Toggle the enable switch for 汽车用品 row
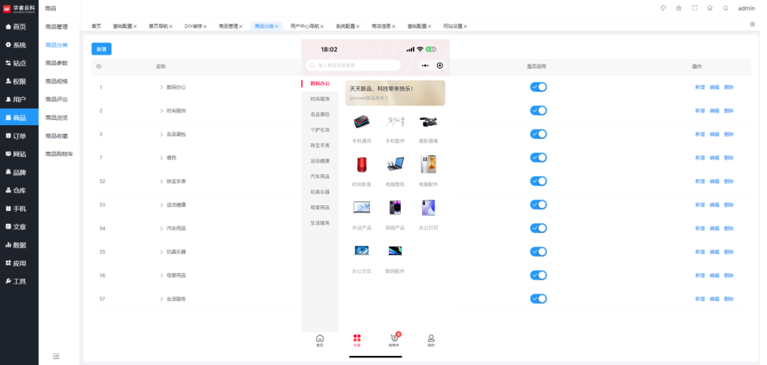Screen dimensions: 767x365 [x=538, y=228]
